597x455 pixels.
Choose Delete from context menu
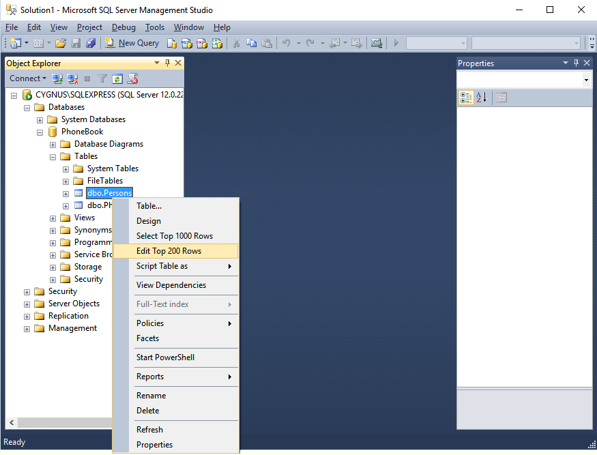[x=176, y=411]
